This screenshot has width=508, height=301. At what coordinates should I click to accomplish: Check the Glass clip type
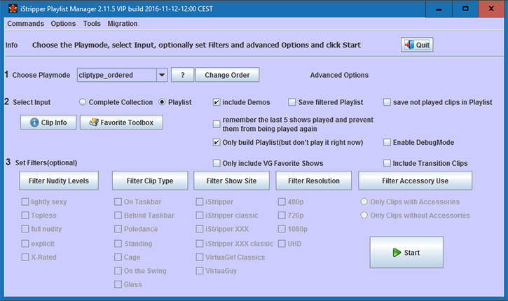tap(118, 284)
